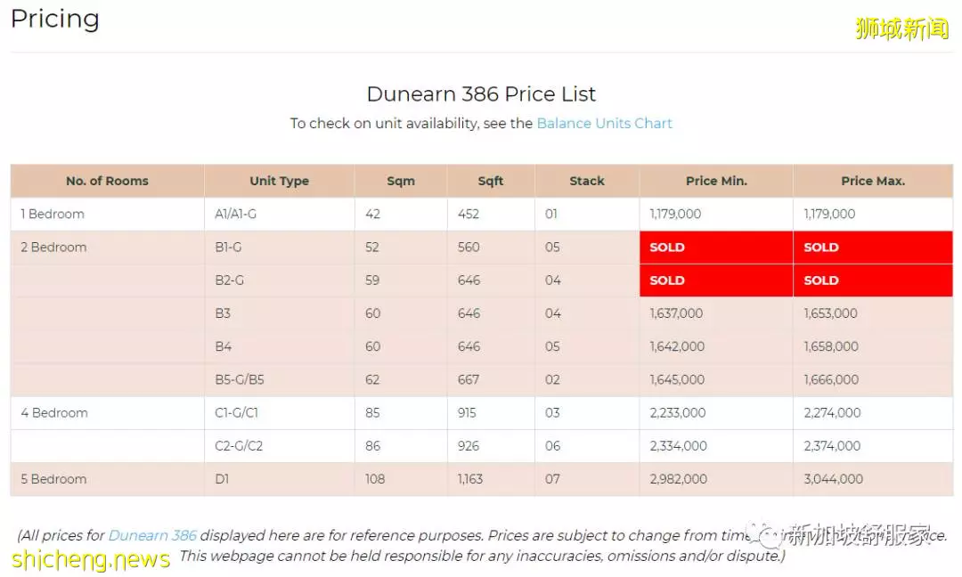
Task: Select the 915 sqft value
Action: (x=467, y=412)
